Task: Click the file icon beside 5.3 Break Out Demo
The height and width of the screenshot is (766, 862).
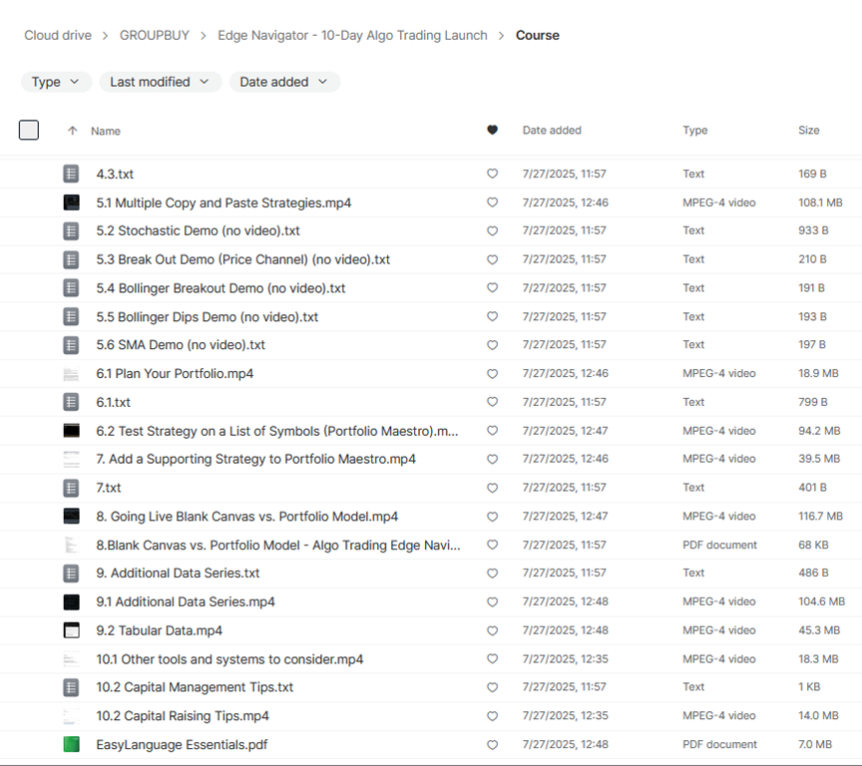Action: pos(71,259)
